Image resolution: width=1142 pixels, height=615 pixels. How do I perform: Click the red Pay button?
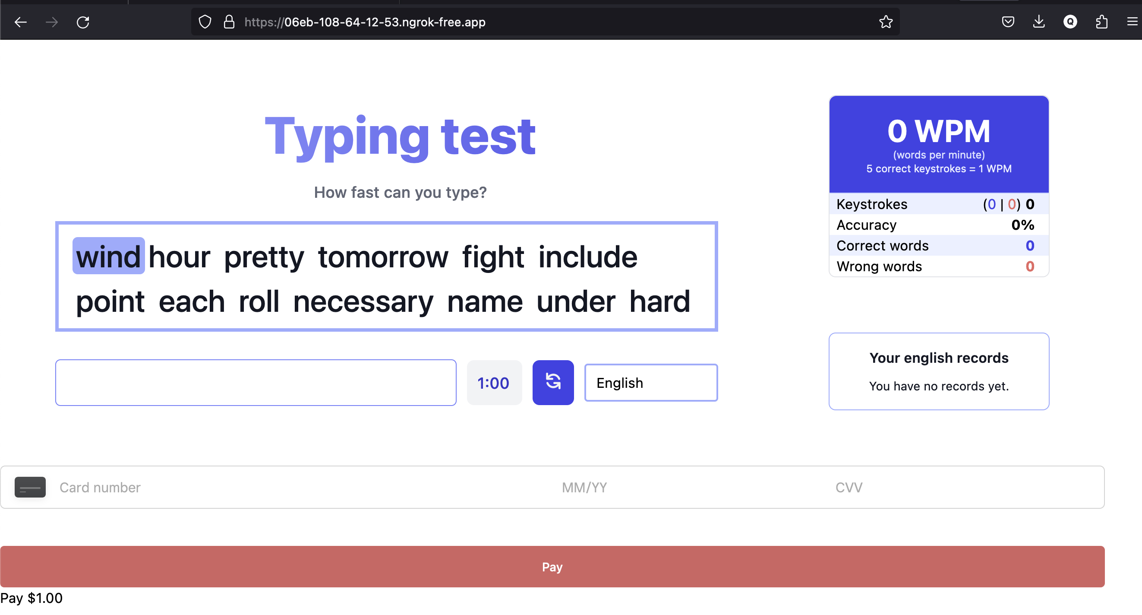pyautogui.click(x=552, y=567)
